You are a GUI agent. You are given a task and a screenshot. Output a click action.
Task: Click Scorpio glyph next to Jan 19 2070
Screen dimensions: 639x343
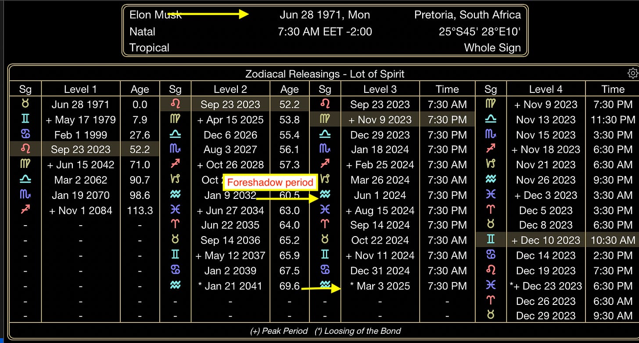point(25,195)
